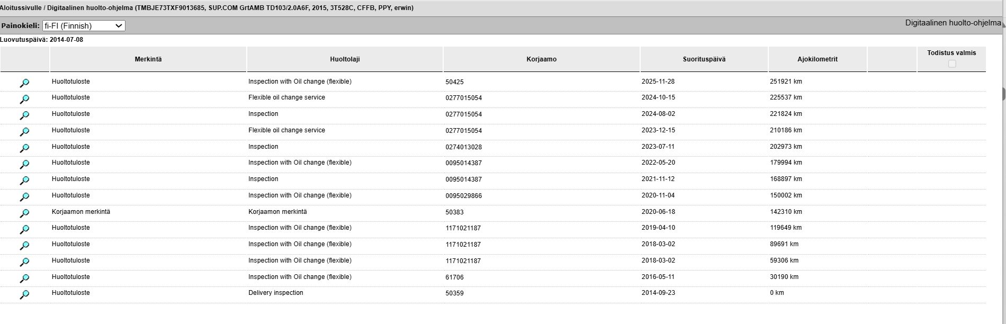
Task: Open the Painokieli language dropdown
Action: pyautogui.click(x=84, y=25)
